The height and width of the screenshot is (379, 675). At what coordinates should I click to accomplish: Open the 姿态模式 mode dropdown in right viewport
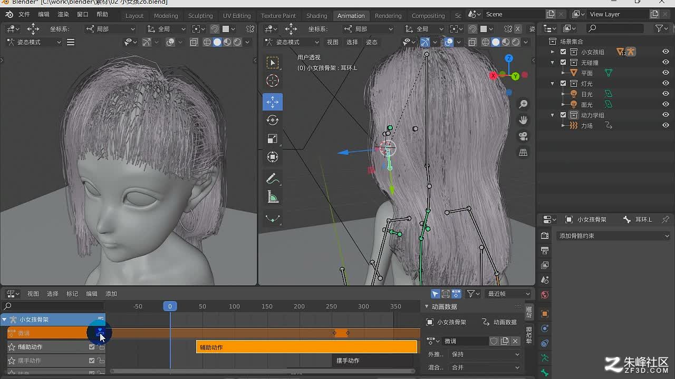coord(292,42)
